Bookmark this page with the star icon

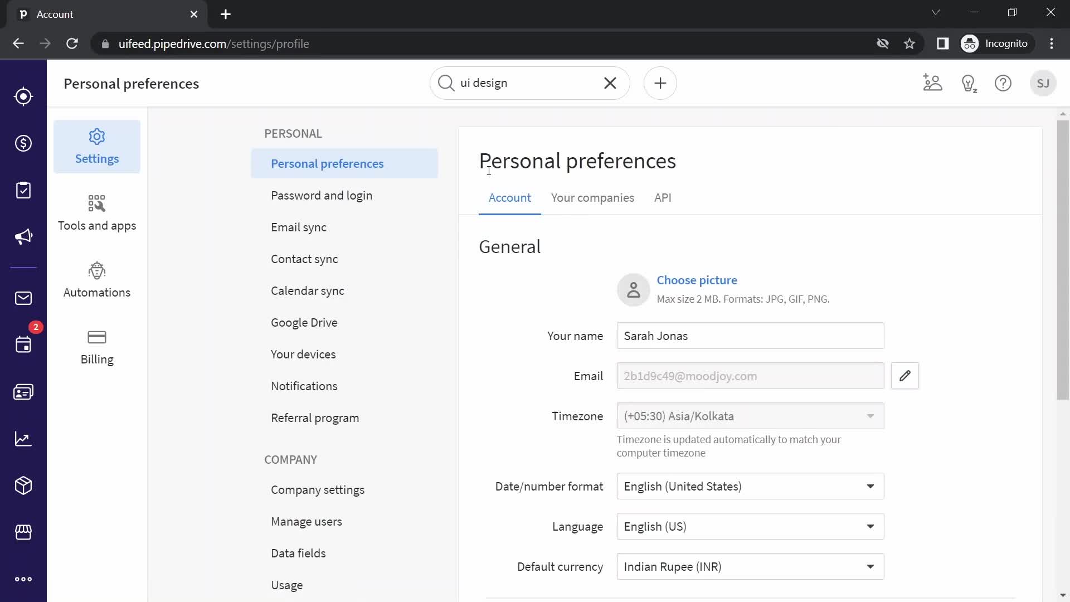(909, 43)
